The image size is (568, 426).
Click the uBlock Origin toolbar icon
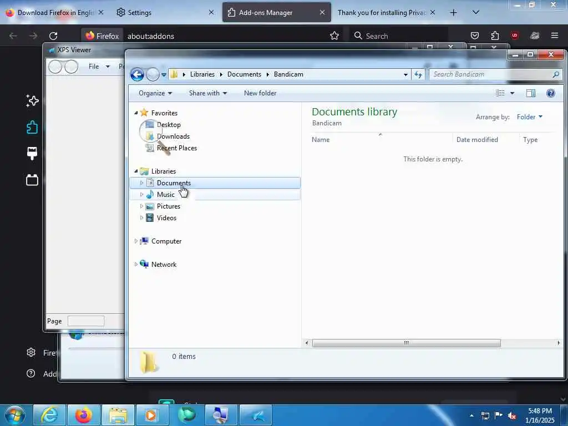[x=515, y=35]
